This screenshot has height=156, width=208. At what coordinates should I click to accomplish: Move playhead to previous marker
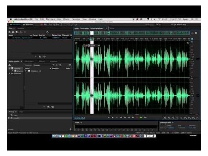121,117
